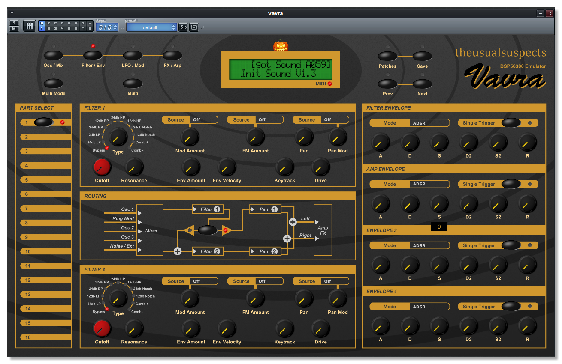Screen dimensions: 562x364
Task: Click the load preset folder icon
Action: tap(184, 27)
